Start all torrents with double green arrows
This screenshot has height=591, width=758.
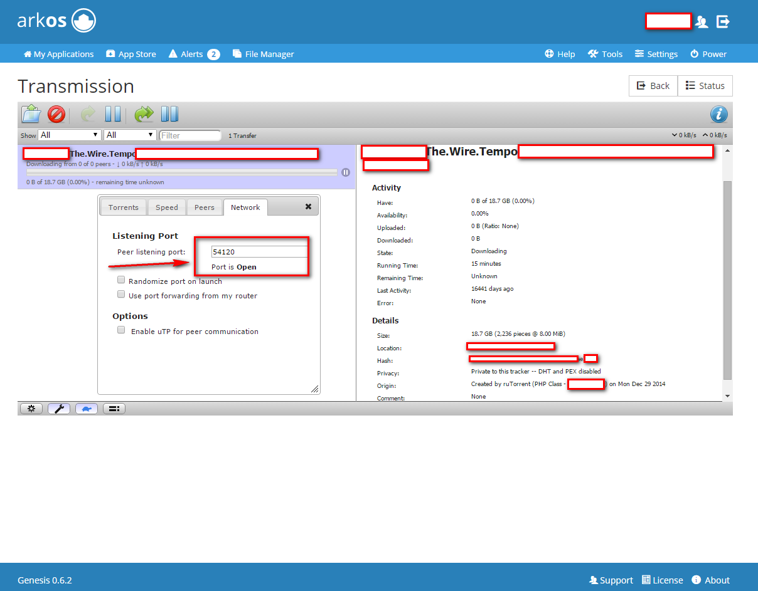pos(144,114)
